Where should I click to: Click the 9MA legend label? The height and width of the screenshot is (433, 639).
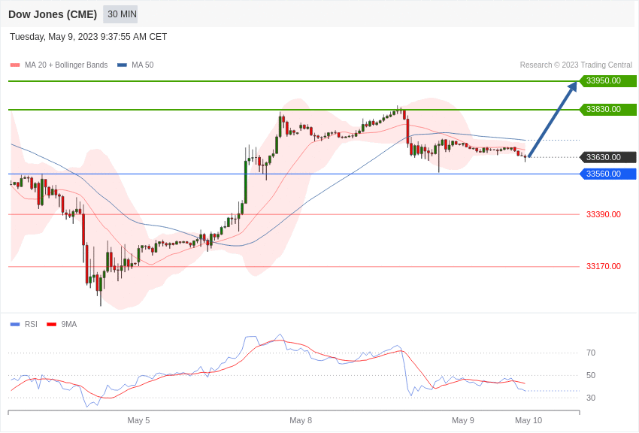tap(69, 324)
